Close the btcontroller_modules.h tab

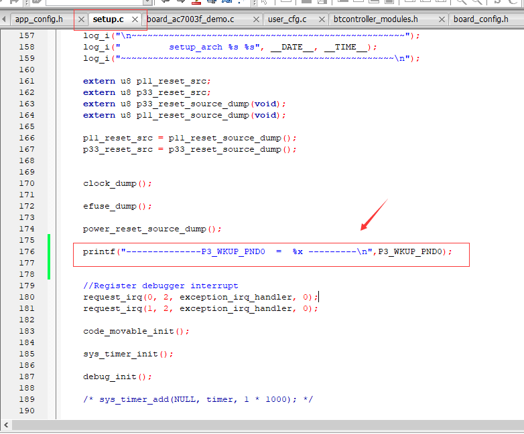[x=442, y=19]
